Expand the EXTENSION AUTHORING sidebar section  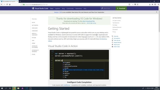(35, 47)
